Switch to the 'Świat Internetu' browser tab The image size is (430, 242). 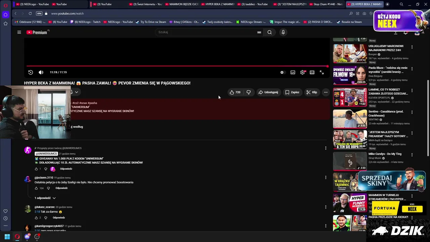click(x=146, y=4)
